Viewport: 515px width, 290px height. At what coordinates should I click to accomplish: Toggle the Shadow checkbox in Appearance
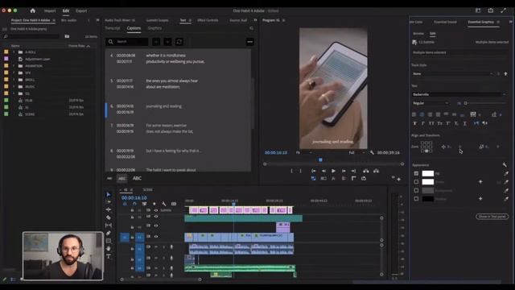click(x=416, y=199)
